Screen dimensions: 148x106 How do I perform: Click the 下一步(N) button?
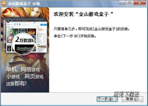point(107,99)
